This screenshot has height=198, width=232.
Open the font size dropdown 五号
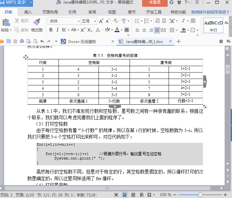pyautogui.click(x=95, y=21)
